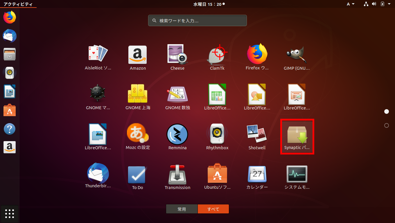Image resolution: width=395 pixels, height=223 pixels.
Task: Expand the system menu arrow
Action: 389,4
